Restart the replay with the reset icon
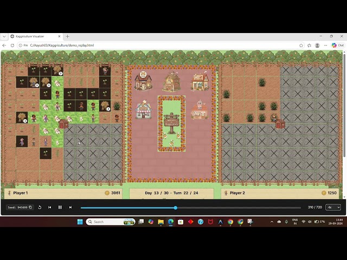347x260 pixels. coord(40,207)
